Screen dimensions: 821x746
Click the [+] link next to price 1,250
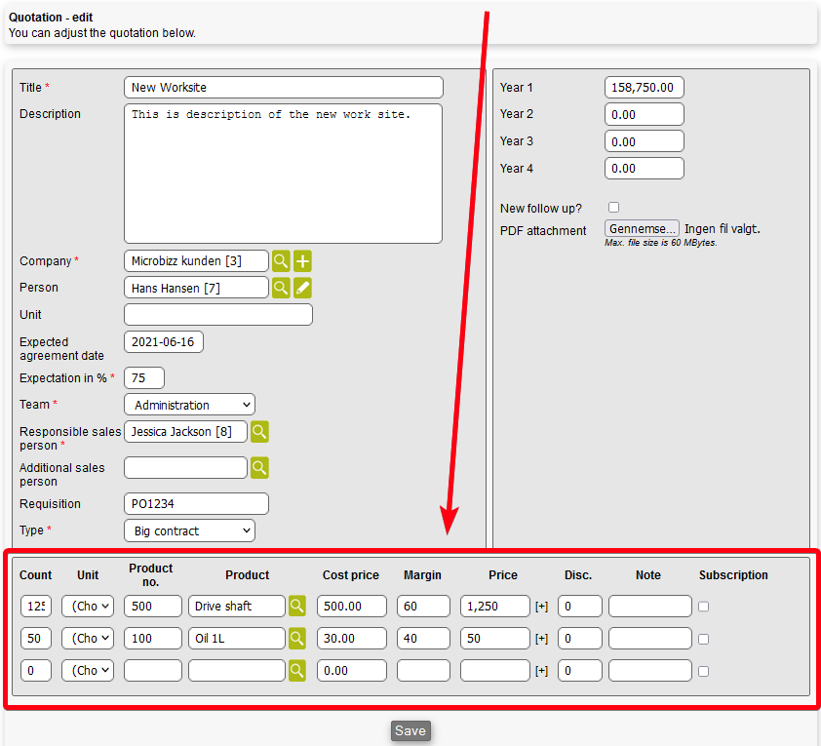tap(542, 607)
